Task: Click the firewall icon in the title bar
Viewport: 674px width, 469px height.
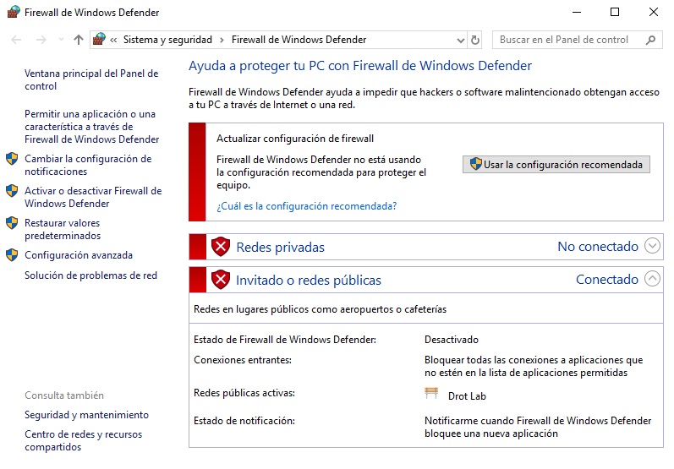Action: click(14, 12)
